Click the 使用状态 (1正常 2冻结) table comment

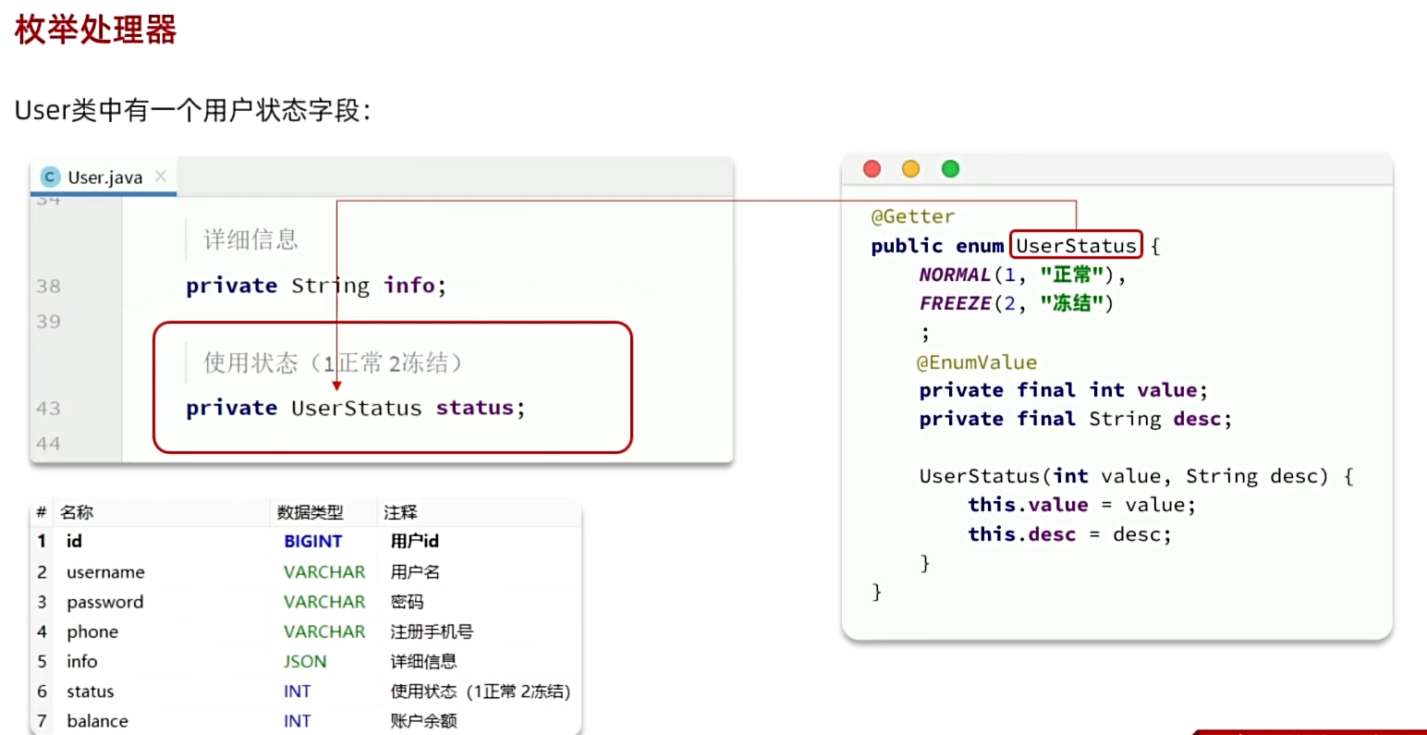(x=480, y=692)
